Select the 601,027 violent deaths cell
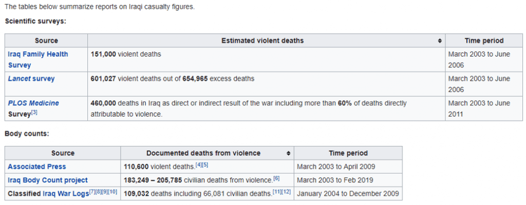Viewport: 526px width, 205px height. (x=267, y=84)
